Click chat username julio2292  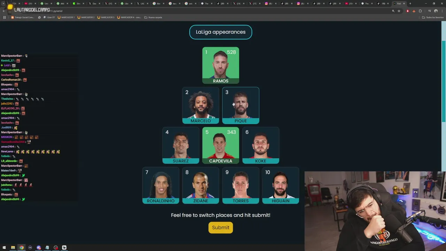pyautogui.click(x=7, y=104)
